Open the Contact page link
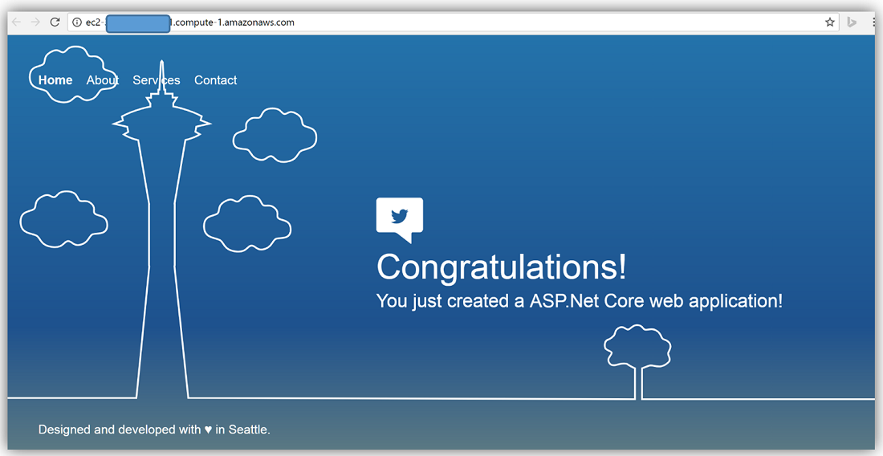This screenshot has height=456, width=883. point(215,80)
